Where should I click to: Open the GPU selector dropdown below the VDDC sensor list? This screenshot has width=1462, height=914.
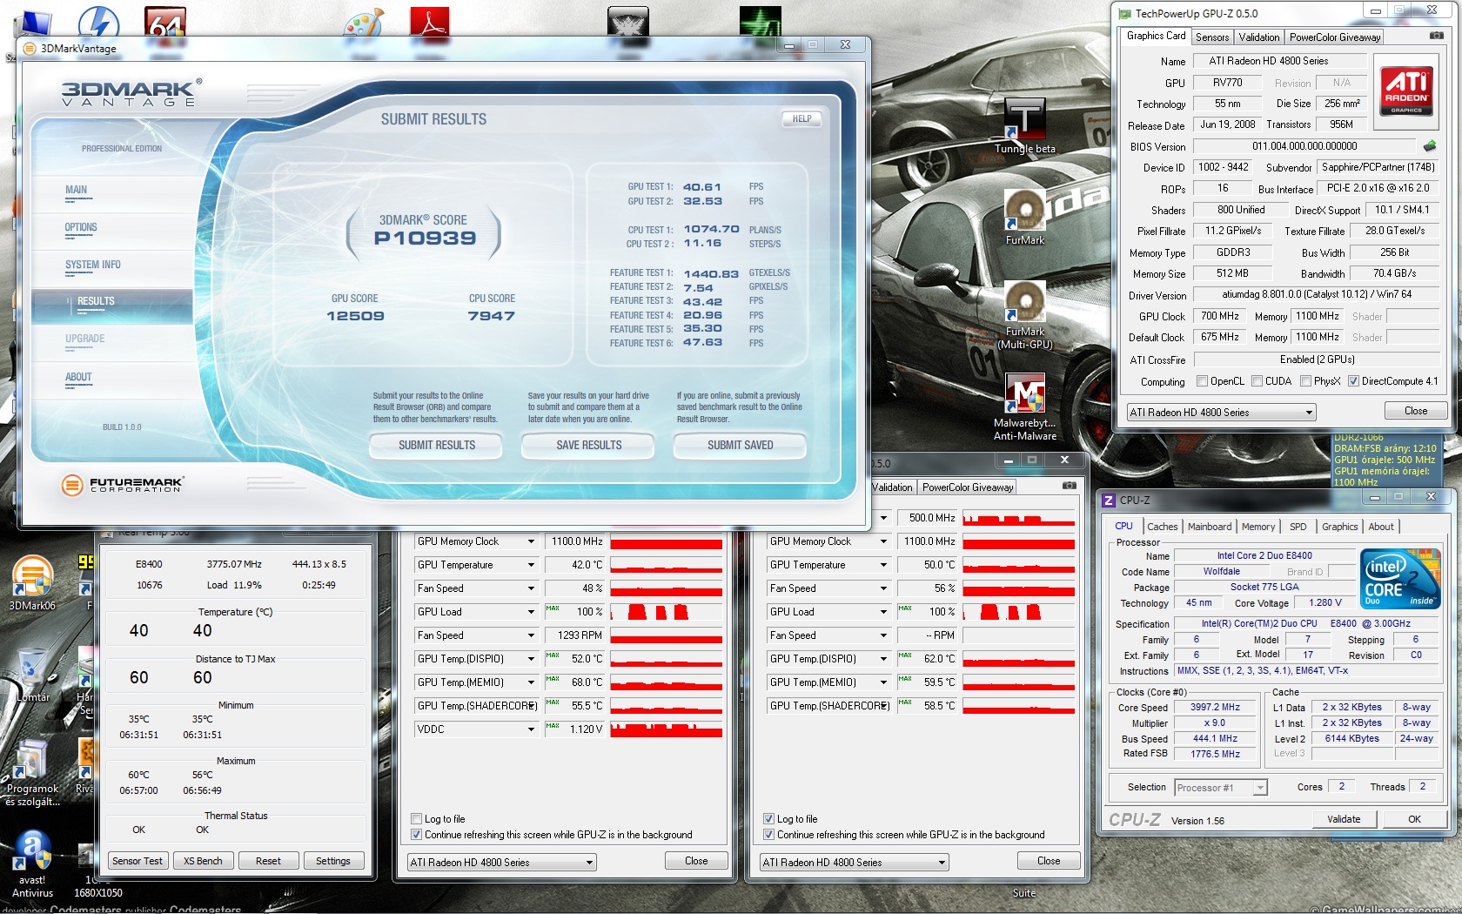pos(502,863)
